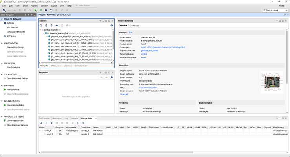Click the Sigma report toolbar icon
Screen dimensions: 290x157
[51, 10]
